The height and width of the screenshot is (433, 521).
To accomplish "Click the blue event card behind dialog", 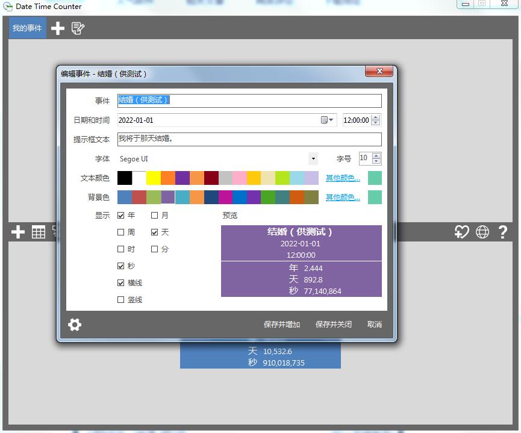I will tap(260, 355).
